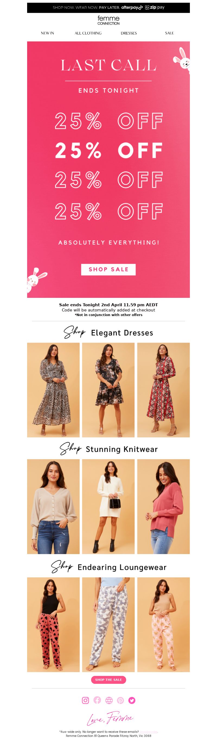Click the afterpay logo in top banner
The height and width of the screenshot is (751, 217).
pos(132,8)
